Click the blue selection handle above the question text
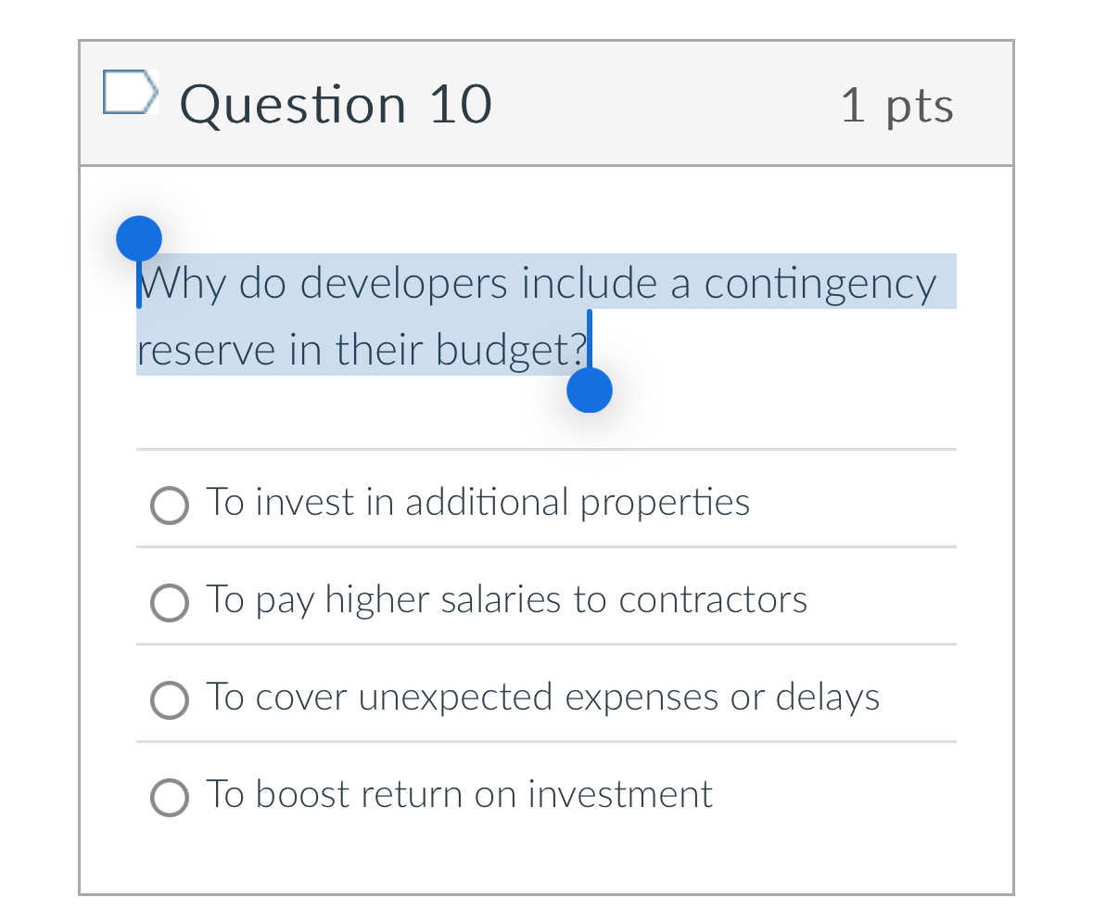The width and height of the screenshot is (1093, 923). point(139,238)
